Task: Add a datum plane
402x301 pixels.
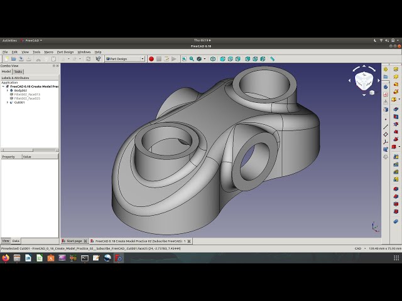Action: click(386, 134)
